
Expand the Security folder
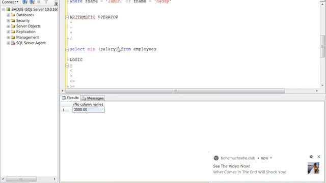pyautogui.click(x=8, y=21)
